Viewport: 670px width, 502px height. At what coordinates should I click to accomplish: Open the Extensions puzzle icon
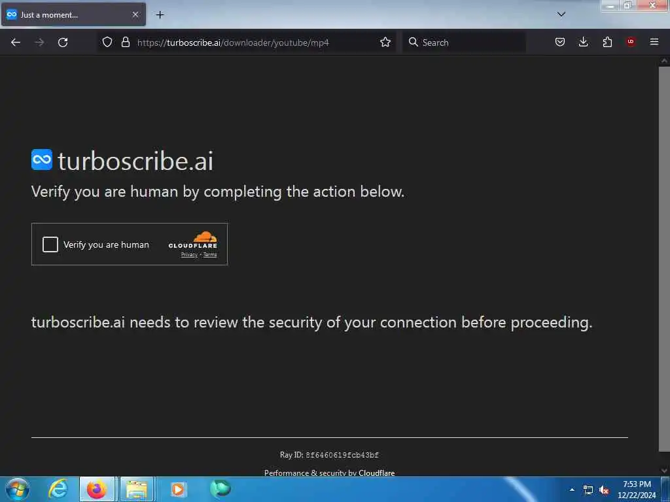pos(607,42)
